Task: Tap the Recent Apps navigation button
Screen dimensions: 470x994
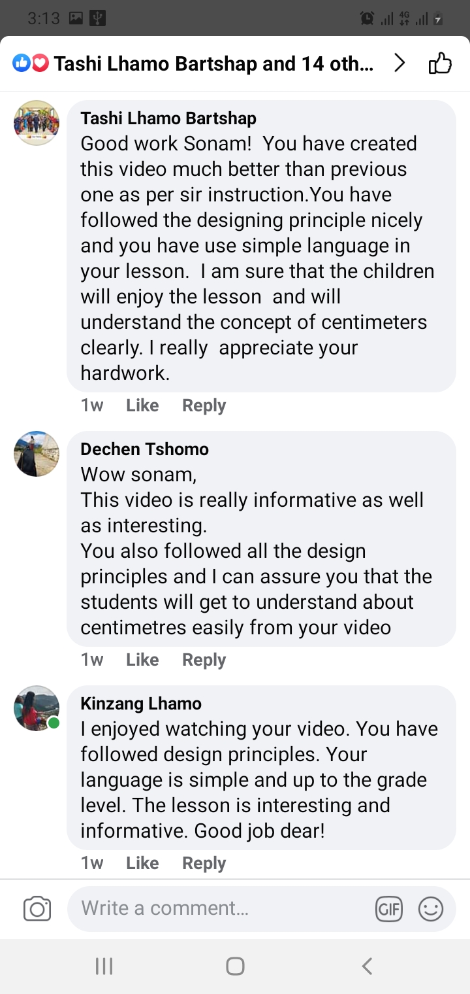Action: 103,965
